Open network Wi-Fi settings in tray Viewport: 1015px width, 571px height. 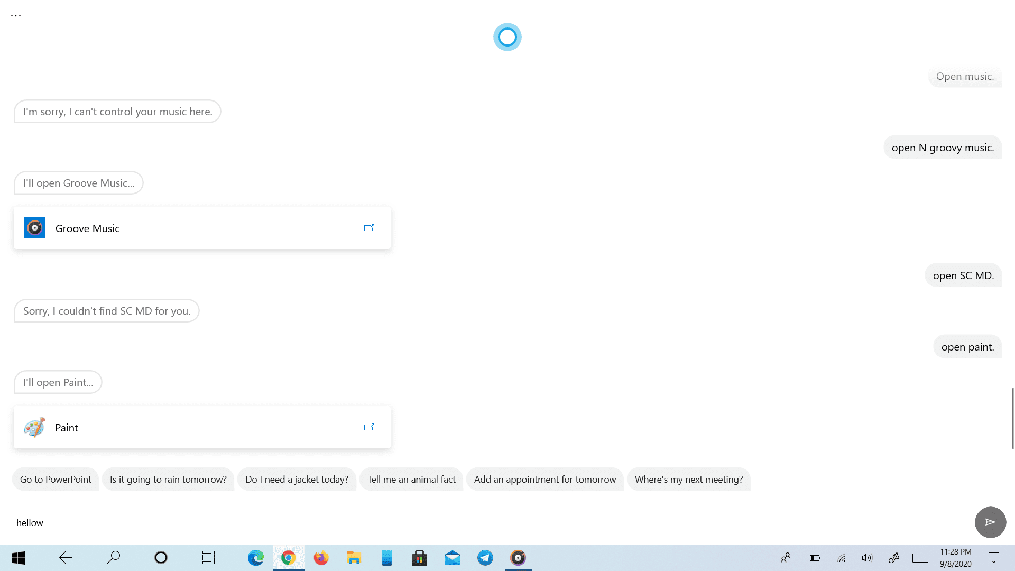click(842, 558)
